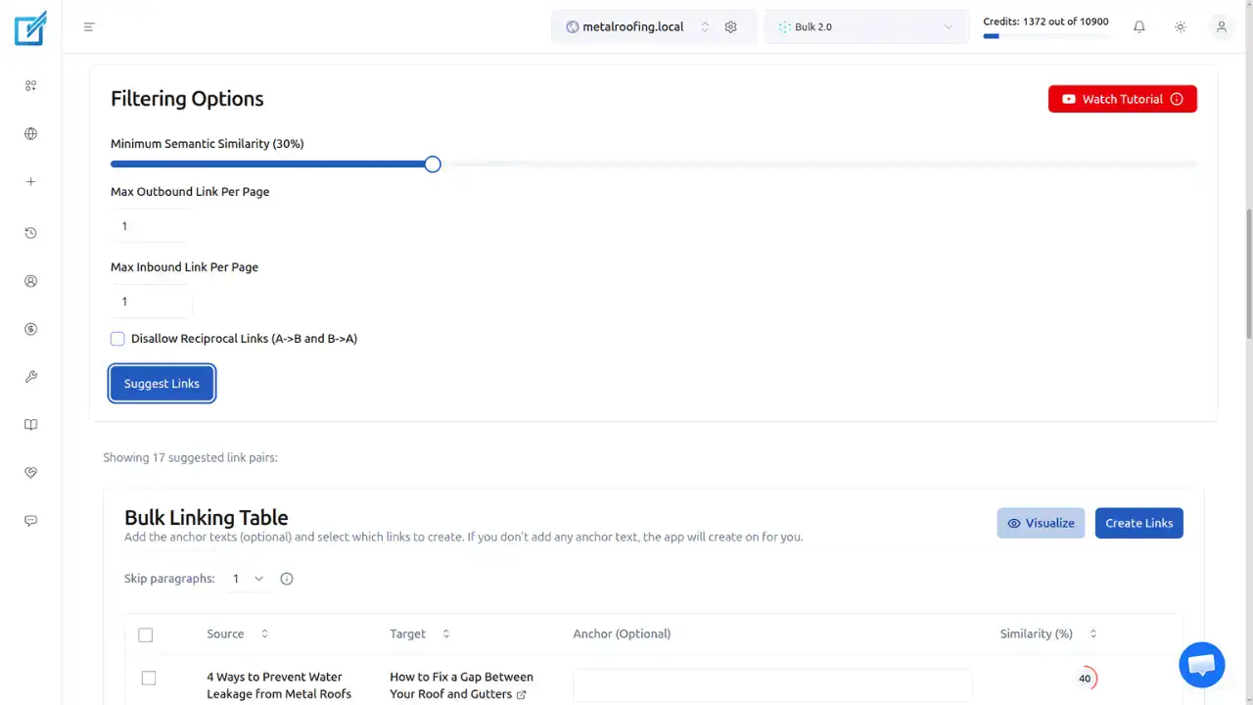Open the wrench tools icon in sidebar
Viewport: 1253px width, 705px height.
pyautogui.click(x=30, y=377)
